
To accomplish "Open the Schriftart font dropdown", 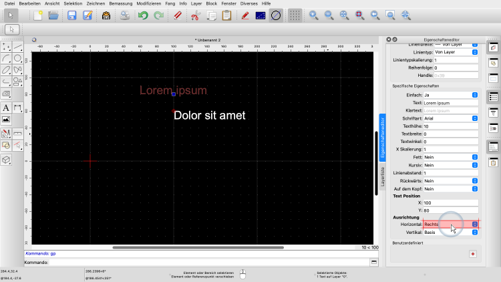I will tap(451, 118).
